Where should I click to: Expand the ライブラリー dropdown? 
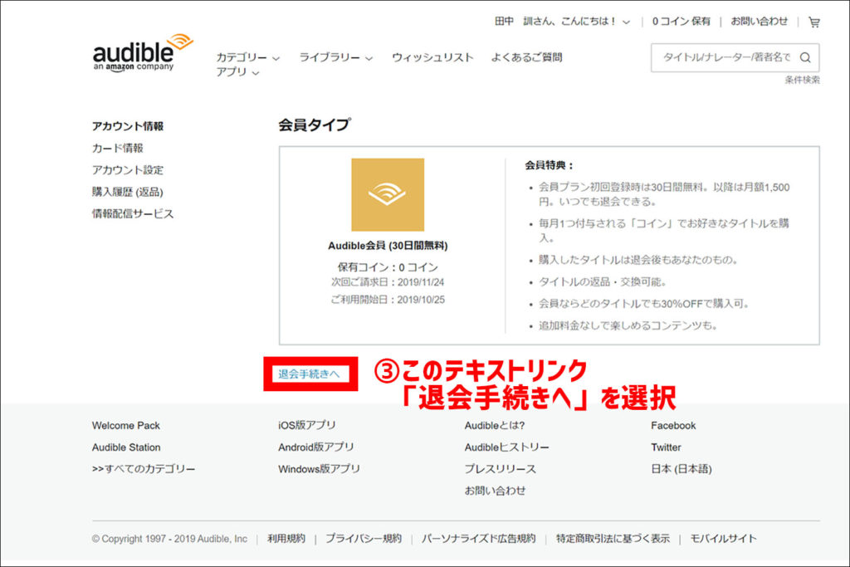pyautogui.click(x=335, y=57)
